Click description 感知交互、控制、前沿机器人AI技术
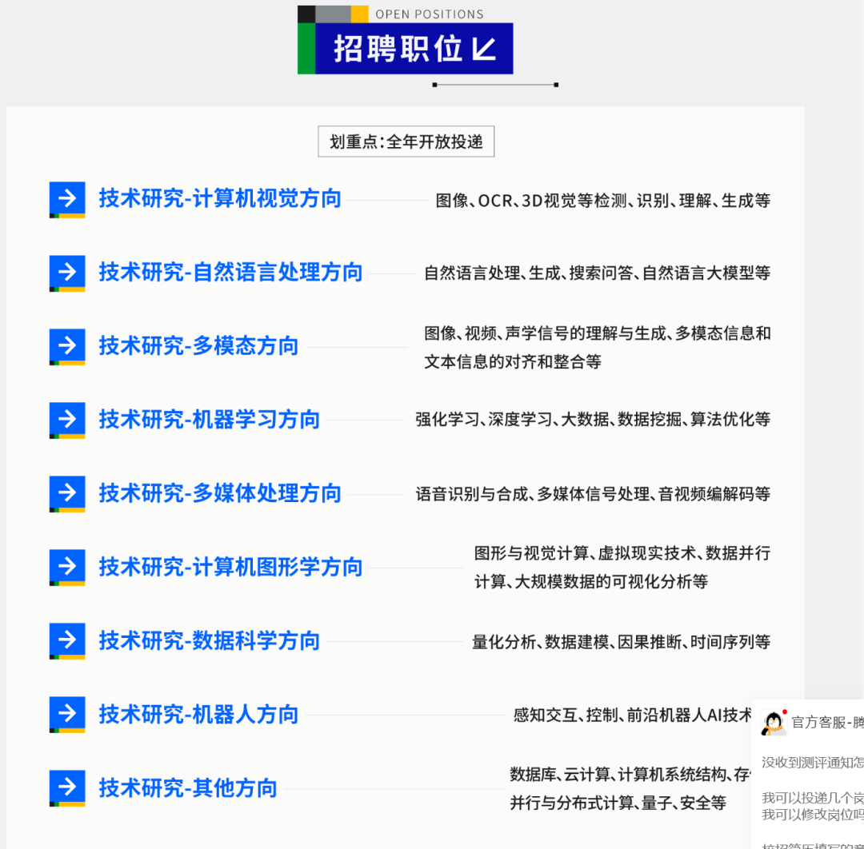The width and height of the screenshot is (864, 849). tap(633, 715)
